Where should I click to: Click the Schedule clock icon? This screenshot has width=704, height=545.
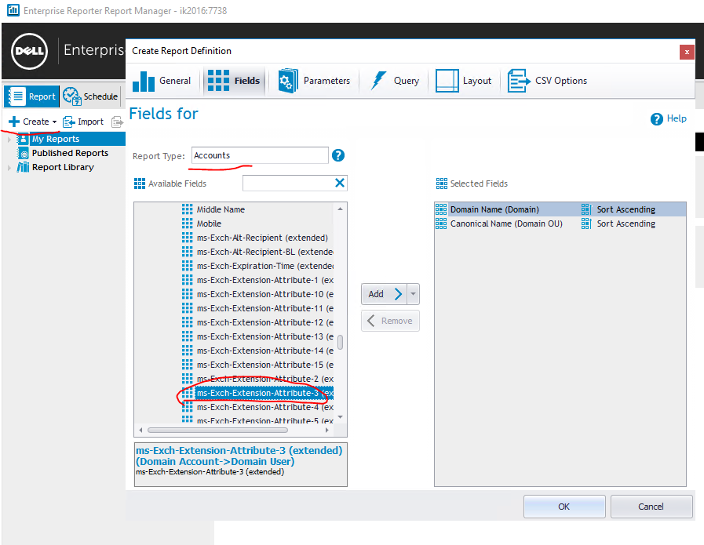pos(72,96)
